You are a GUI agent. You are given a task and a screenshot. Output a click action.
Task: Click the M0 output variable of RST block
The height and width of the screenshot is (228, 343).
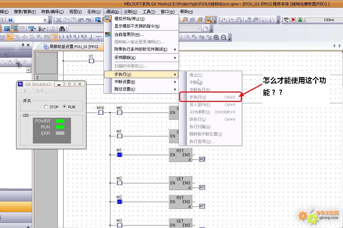point(202,159)
